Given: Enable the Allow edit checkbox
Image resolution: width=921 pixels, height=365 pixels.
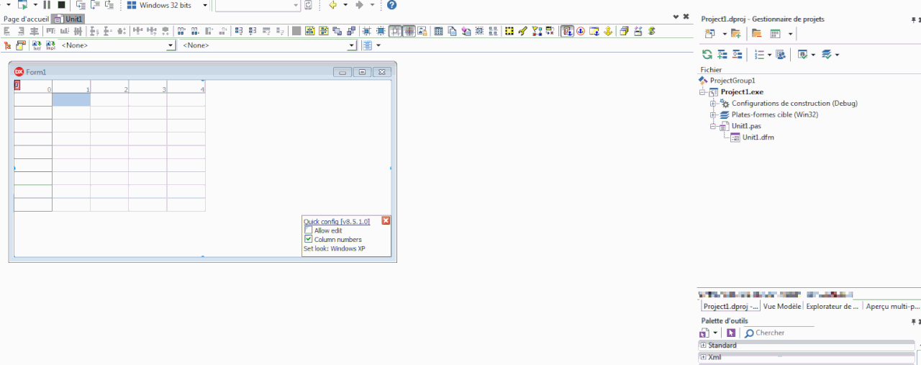Looking at the screenshot, I should coord(309,230).
